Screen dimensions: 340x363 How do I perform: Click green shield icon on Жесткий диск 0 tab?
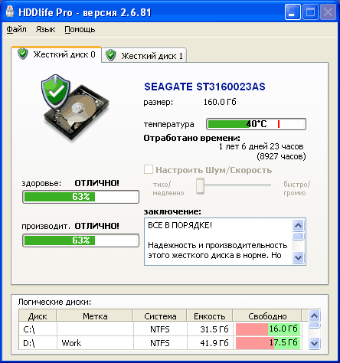(23, 54)
